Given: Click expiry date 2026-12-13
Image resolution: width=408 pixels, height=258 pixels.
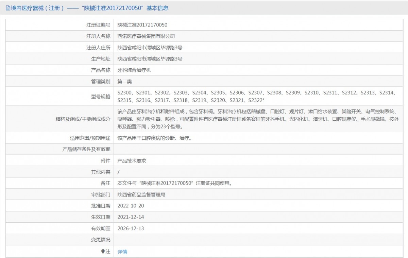Looking at the screenshot, I should pyautogui.click(x=131, y=228).
